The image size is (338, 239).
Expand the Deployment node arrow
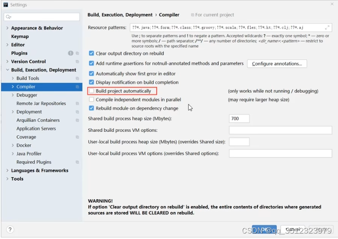tap(13, 112)
